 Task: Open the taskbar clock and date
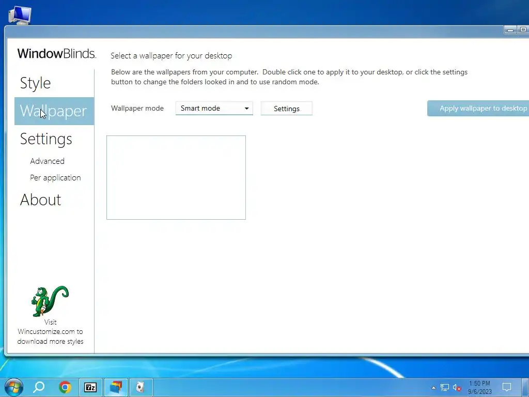(480, 388)
